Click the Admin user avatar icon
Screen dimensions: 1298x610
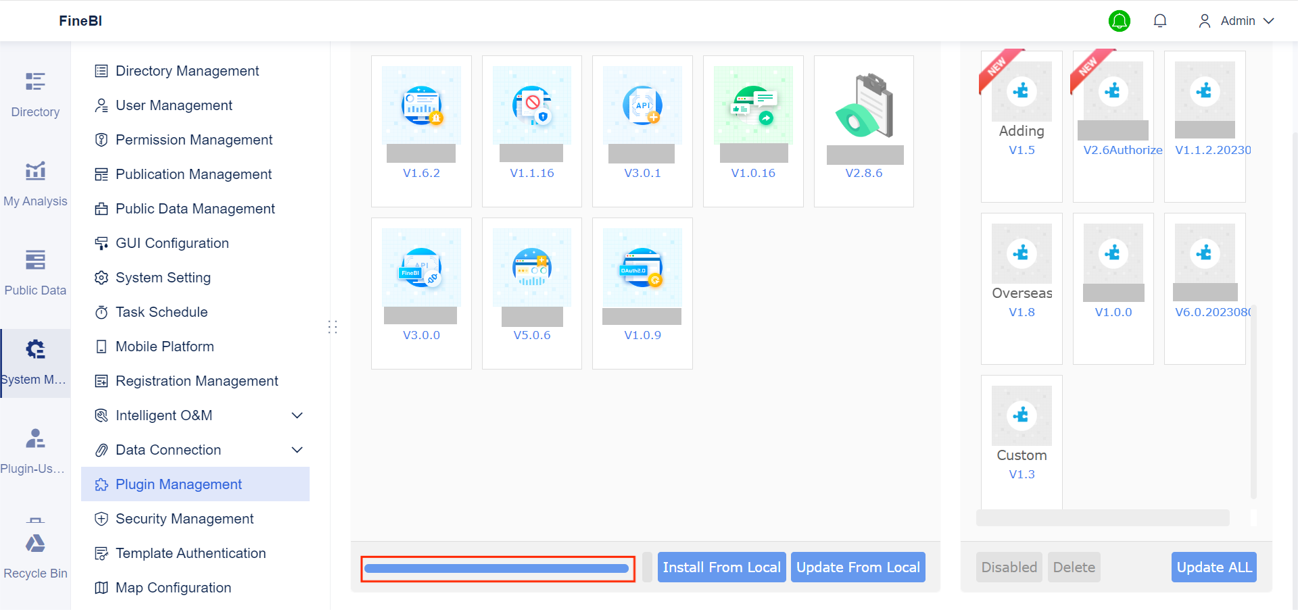coord(1204,21)
